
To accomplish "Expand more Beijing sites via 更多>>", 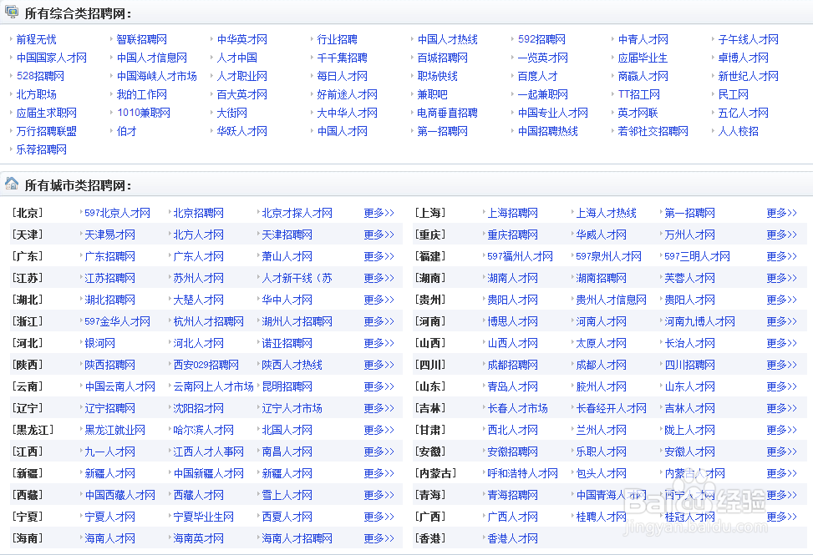I will [379, 213].
